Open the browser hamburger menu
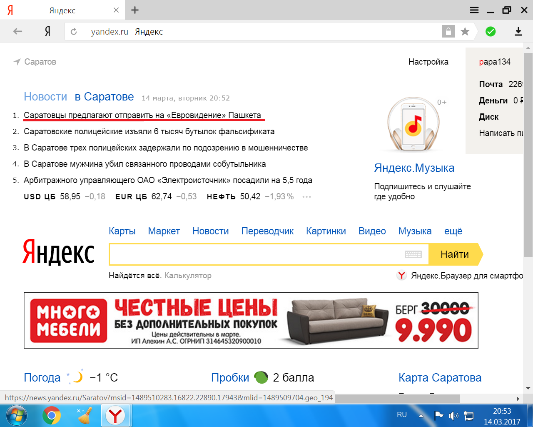 tap(474, 10)
